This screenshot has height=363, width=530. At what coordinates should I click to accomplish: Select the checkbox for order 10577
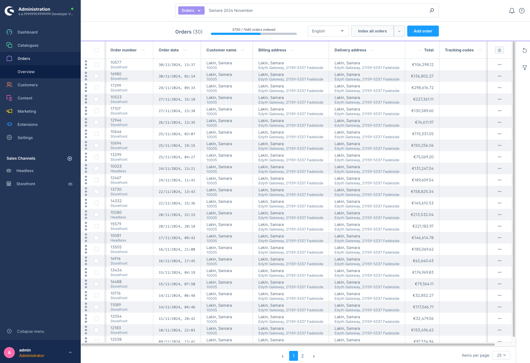[97, 65]
